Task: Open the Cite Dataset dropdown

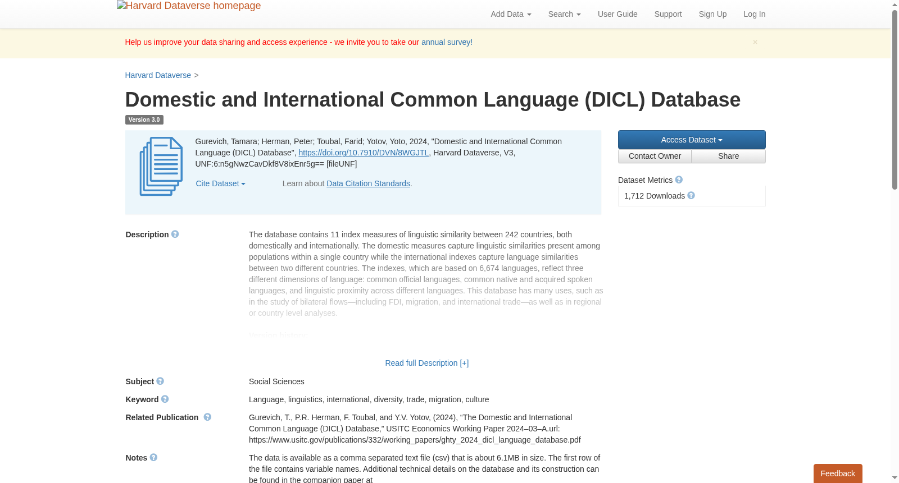Action: click(x=221, y=183)
